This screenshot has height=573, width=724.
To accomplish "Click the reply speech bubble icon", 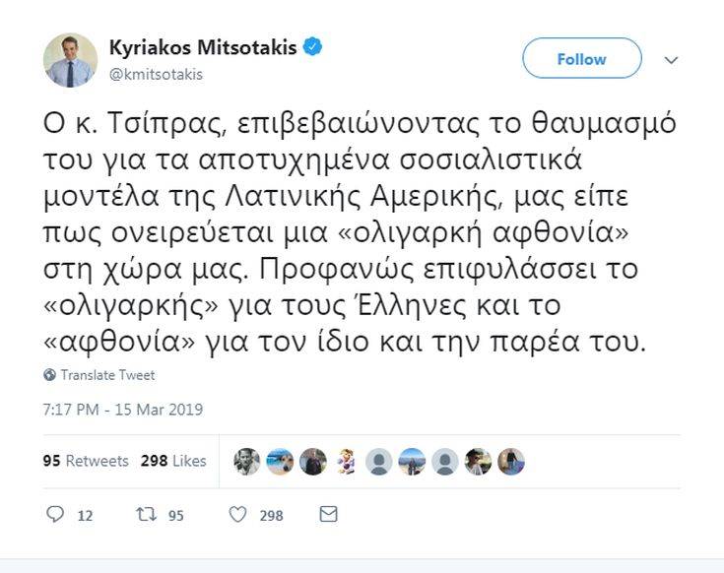I will 55,514.
